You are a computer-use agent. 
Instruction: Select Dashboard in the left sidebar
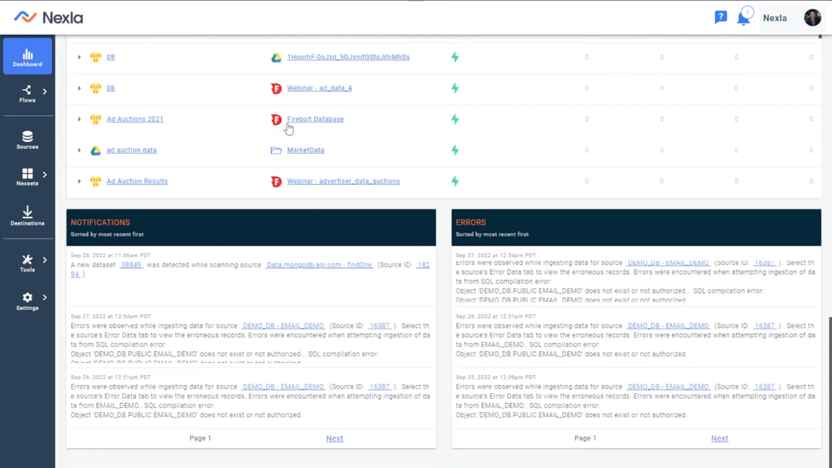pyautogui.click(x=27, y=56)
